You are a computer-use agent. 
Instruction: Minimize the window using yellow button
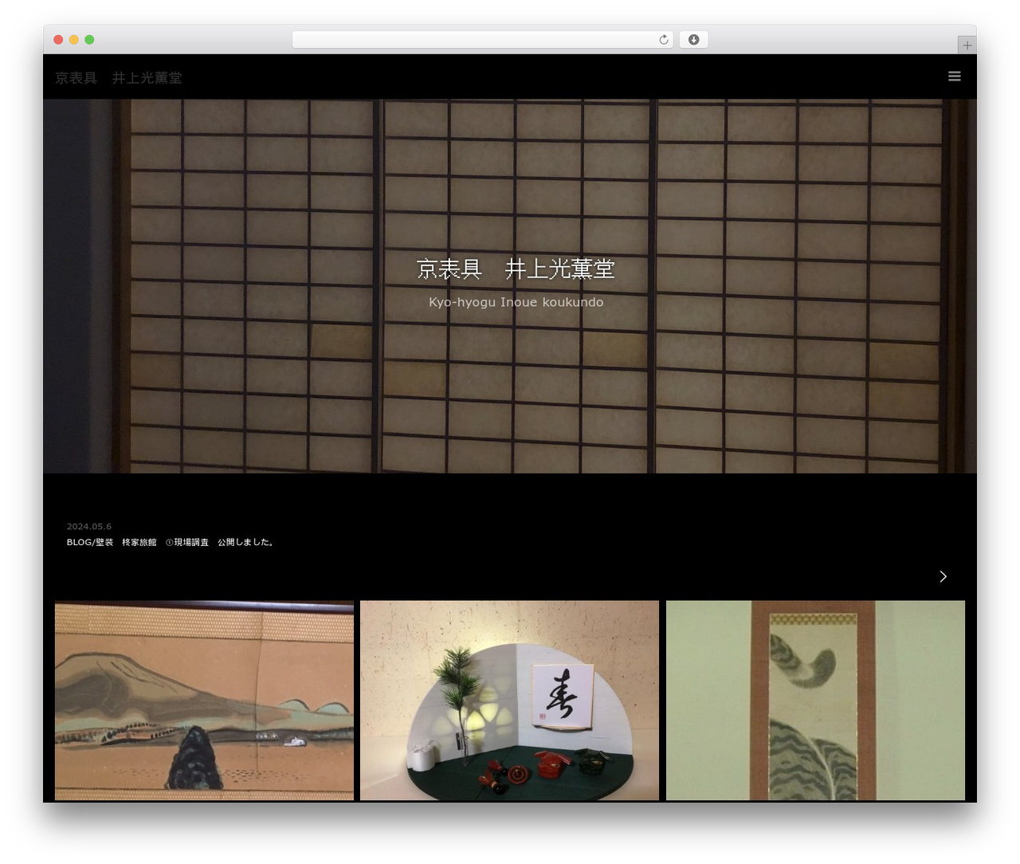73,40
